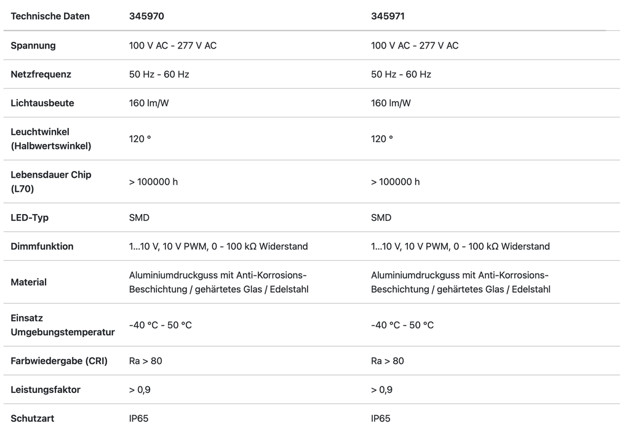The height and width of the screenshot is (444, 630).
Task: Click the 345970 column header
Action: (146, 16)
